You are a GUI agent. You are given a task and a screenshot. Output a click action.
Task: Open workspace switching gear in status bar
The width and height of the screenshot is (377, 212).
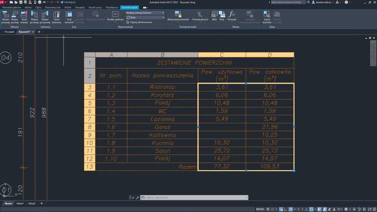346,210
